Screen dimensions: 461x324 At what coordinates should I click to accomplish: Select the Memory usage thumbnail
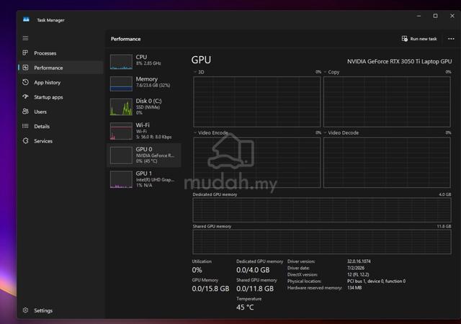121,84
